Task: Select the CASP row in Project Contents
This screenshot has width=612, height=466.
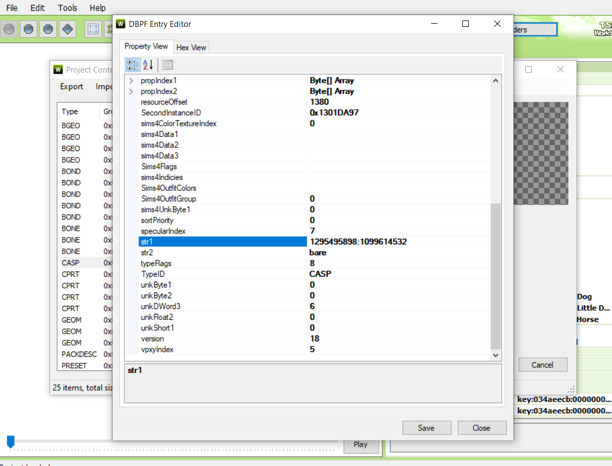Action: (x=85, y=263)
